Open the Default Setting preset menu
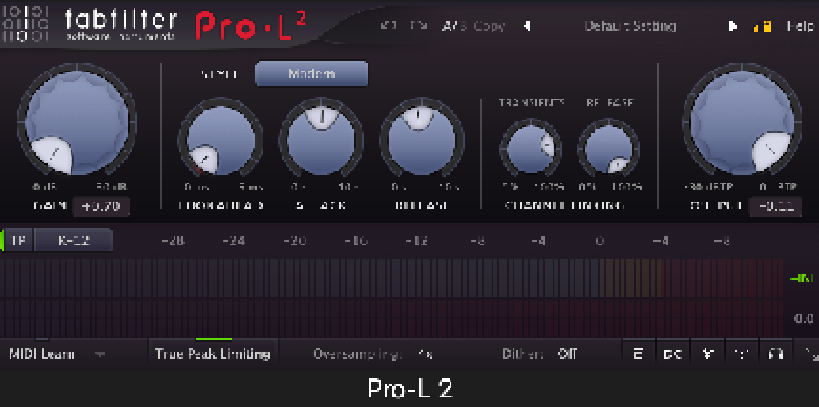819x407 pixels. [x=630, y=26]
